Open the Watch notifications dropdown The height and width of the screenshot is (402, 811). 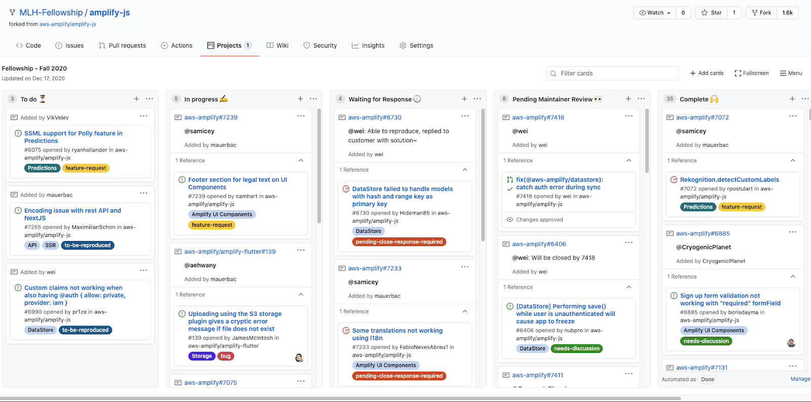click(x=655, y=13)
